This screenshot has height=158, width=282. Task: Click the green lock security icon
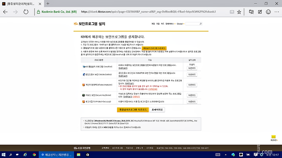pyautogui.click(x=38, y=12)
